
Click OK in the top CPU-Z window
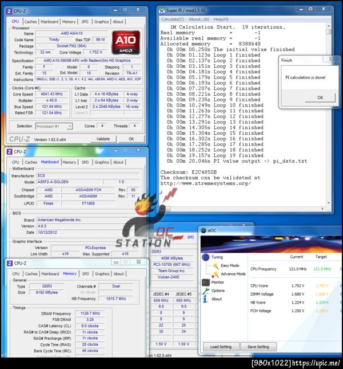pos(131,139)
